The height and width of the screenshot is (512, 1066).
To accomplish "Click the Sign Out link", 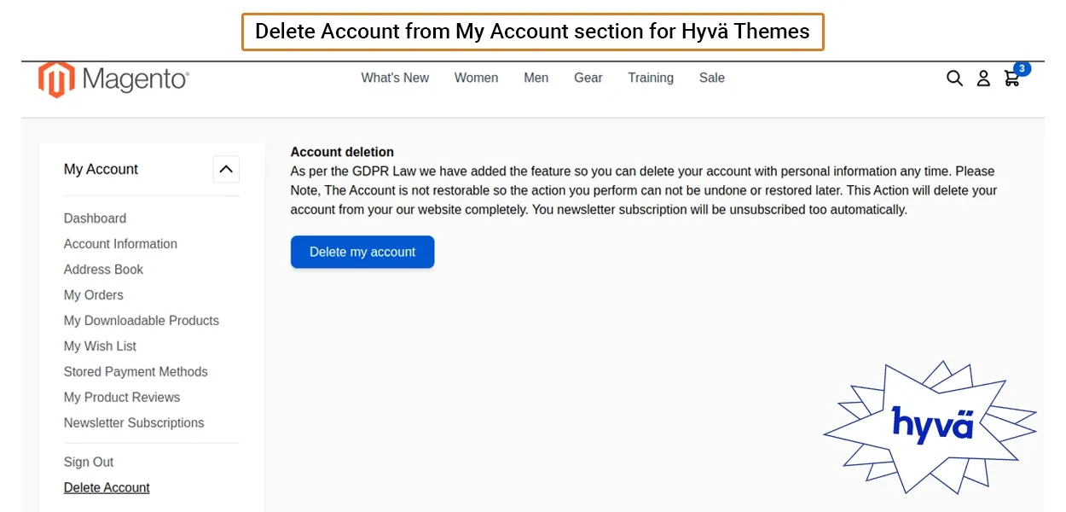I will [x=89, y=463].
